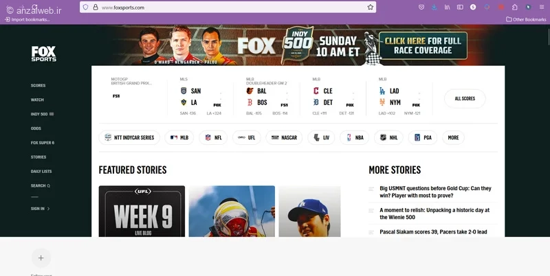The image size is (550, 276).
Task: Toggle the sidebar icon in toolbar
Action: [460, 7]
